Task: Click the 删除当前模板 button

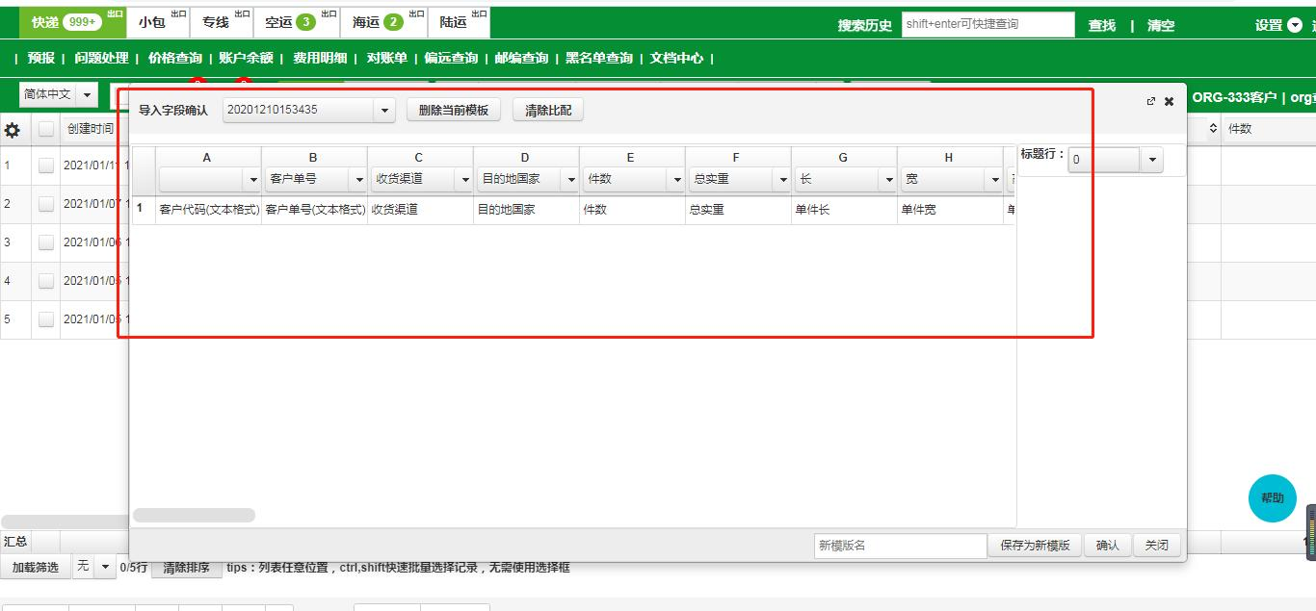Action: click(x=454, y=111)
